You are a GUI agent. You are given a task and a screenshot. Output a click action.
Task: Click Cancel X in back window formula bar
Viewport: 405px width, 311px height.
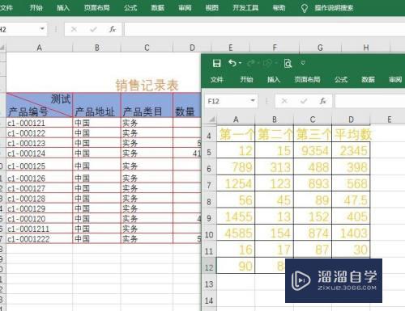[74, 29]
